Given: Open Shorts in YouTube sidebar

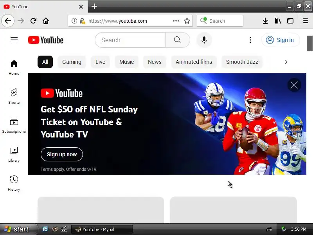Looking at the screenshot, I should pyautogui.click(x=14, y=96).
